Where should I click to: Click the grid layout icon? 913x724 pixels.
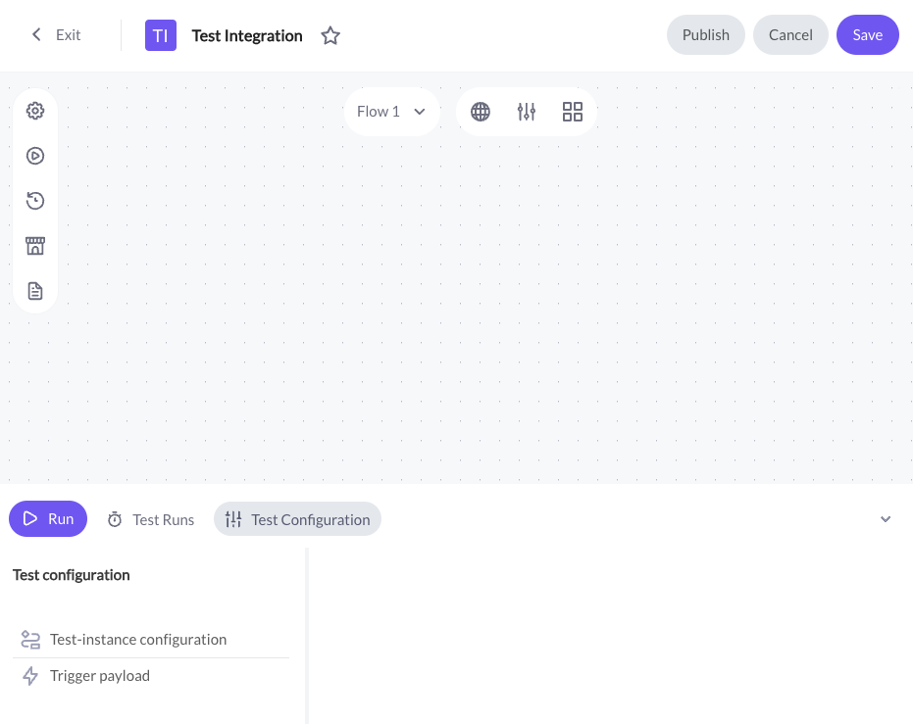tap(573, 112)
